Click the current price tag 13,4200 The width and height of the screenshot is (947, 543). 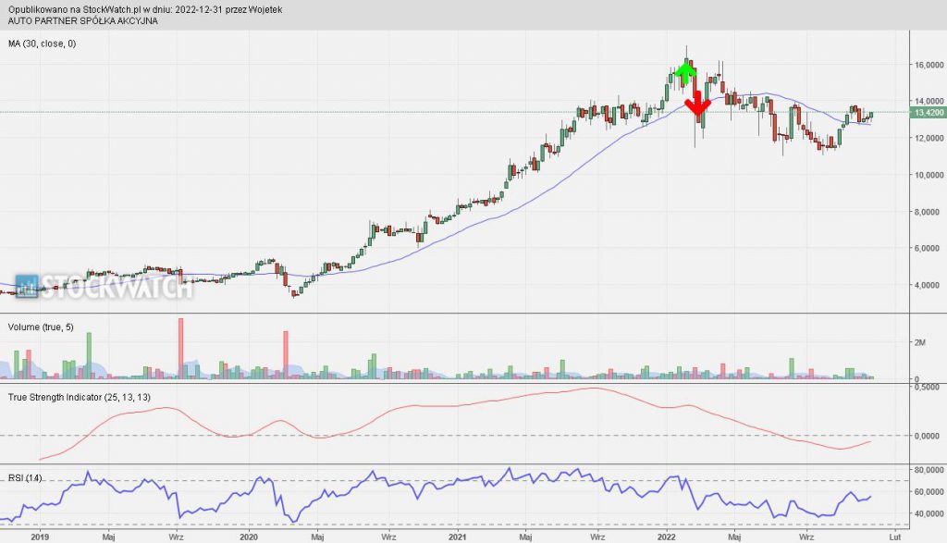(x=929, y=112)
